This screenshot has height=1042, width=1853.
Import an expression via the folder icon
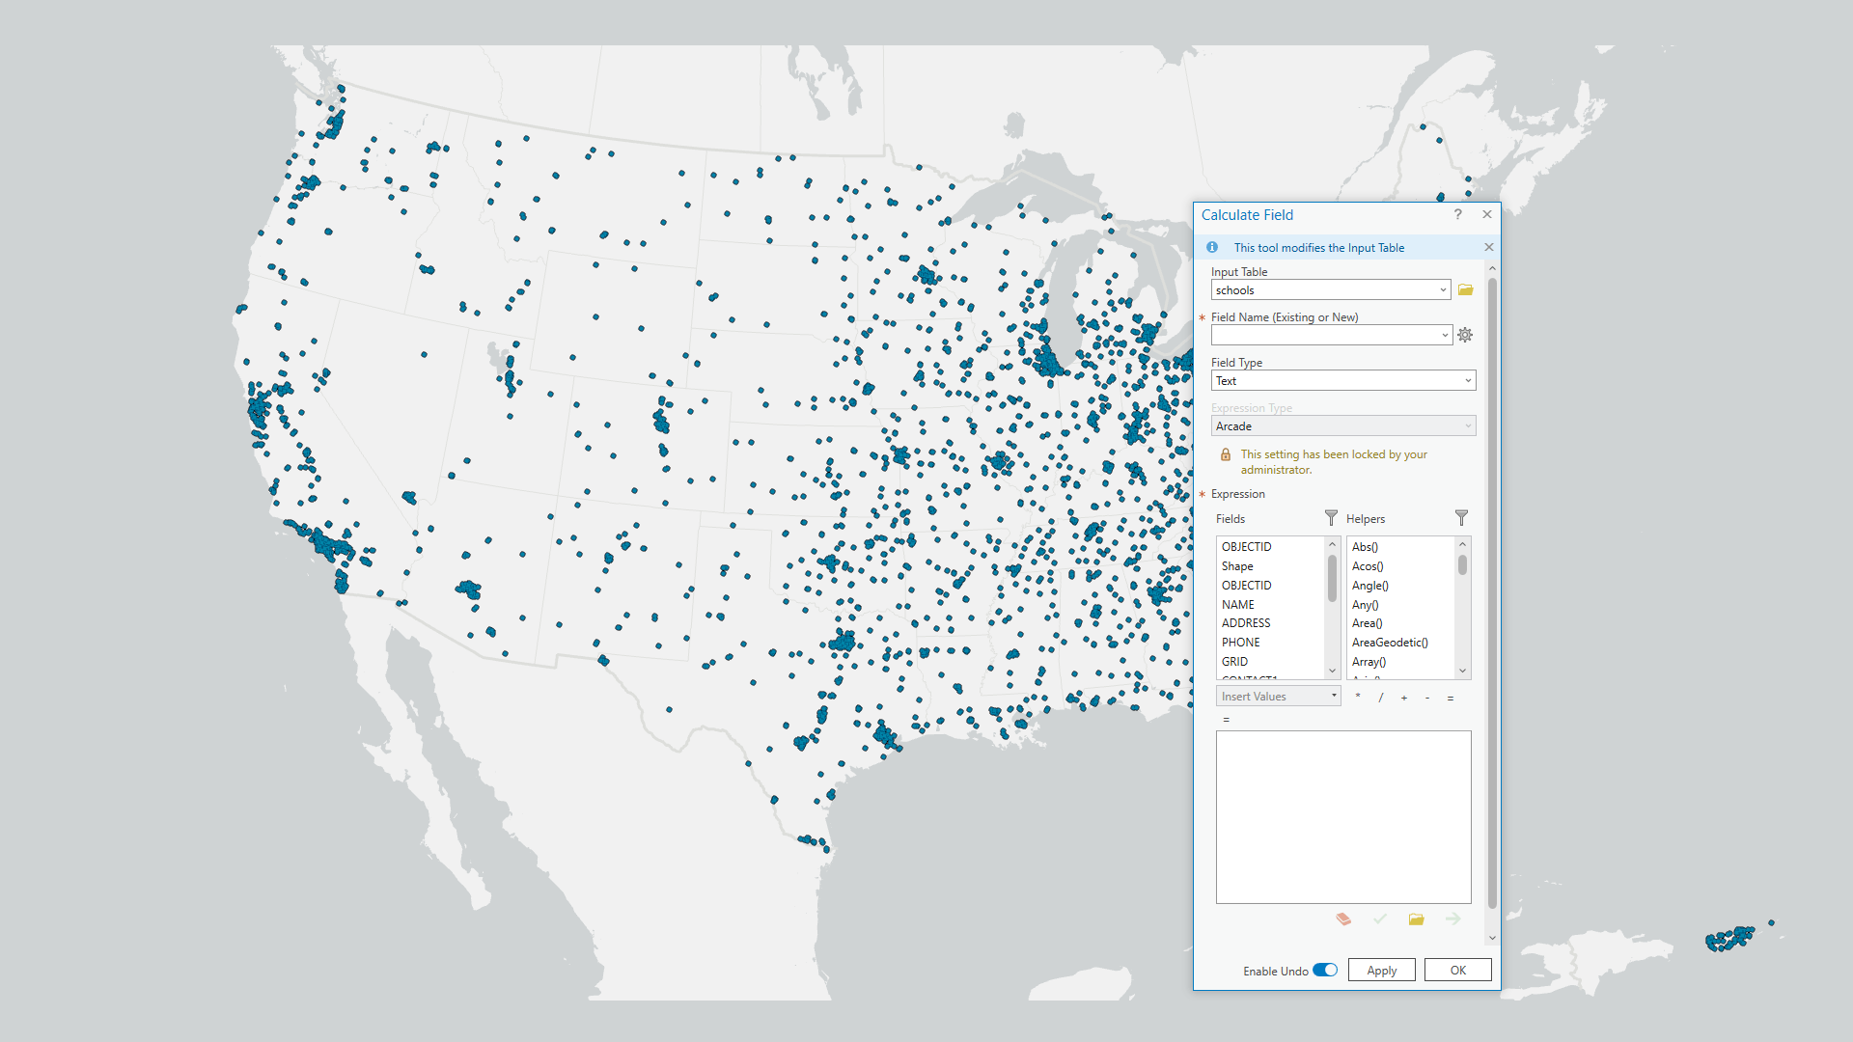[1416, 919]
